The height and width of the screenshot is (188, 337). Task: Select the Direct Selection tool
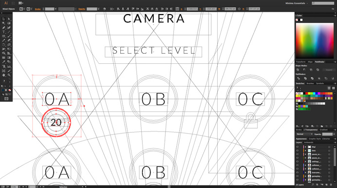[9, 19]
